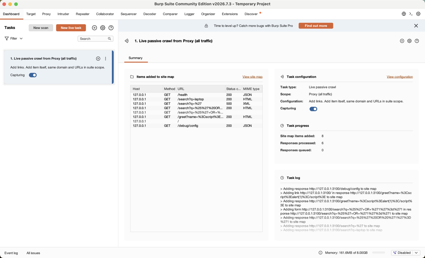Click the New scan button
425x258 pixels.
tap(41, 28)
